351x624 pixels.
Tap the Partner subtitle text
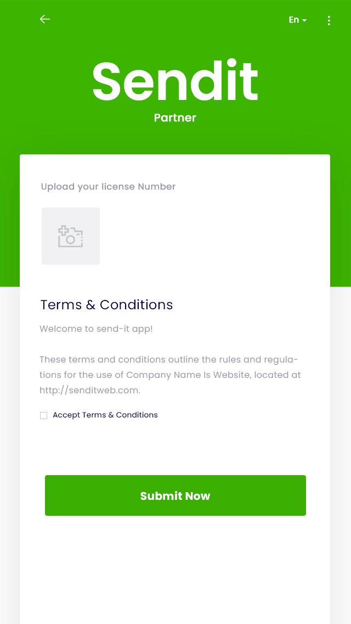[175, 118]
